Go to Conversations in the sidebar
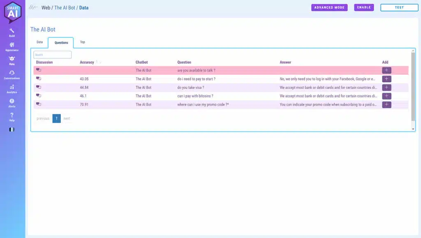The width and height of the screenshot is (421, 238). (12, 73)
